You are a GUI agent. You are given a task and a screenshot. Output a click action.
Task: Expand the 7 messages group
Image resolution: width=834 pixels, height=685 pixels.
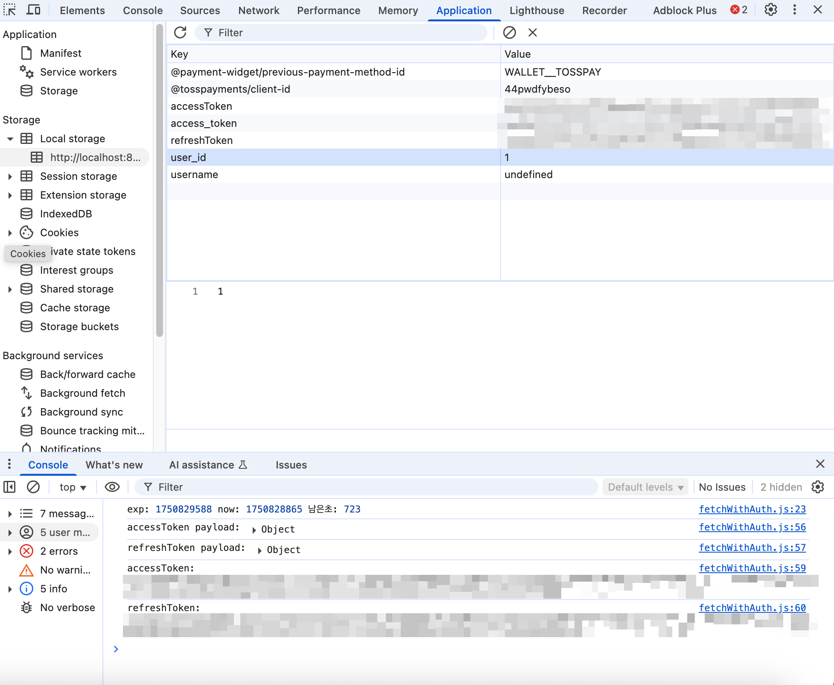click(x=10, y=513)
